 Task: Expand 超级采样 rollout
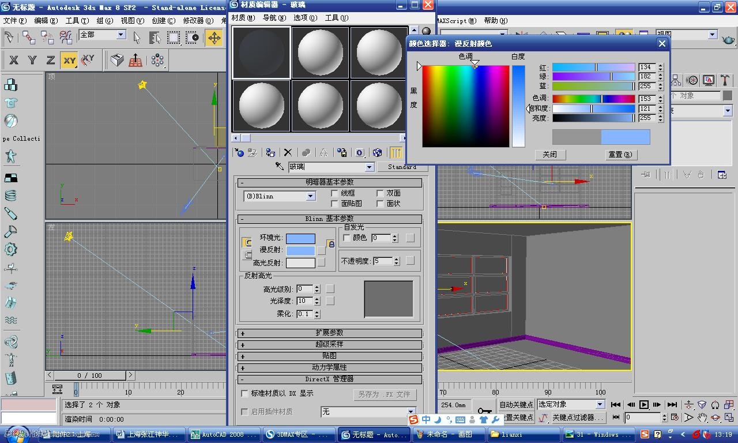tap(330, 344)
